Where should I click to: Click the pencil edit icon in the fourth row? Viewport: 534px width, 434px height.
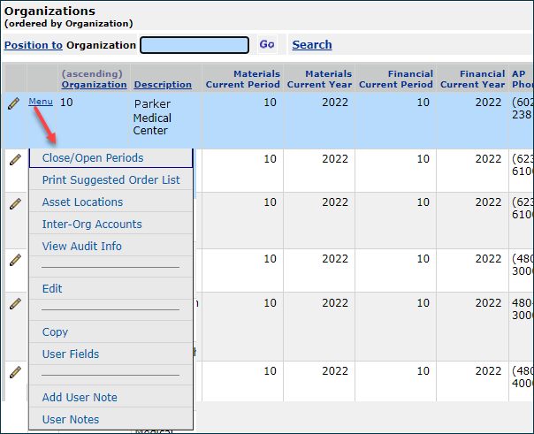(x=14, y=260)
